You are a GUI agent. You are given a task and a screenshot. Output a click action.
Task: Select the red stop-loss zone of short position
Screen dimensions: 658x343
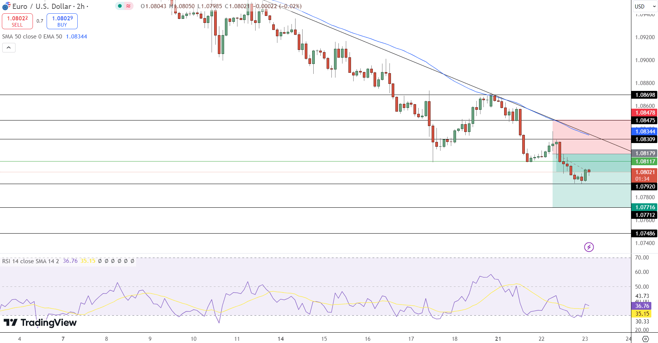(592, 137)
